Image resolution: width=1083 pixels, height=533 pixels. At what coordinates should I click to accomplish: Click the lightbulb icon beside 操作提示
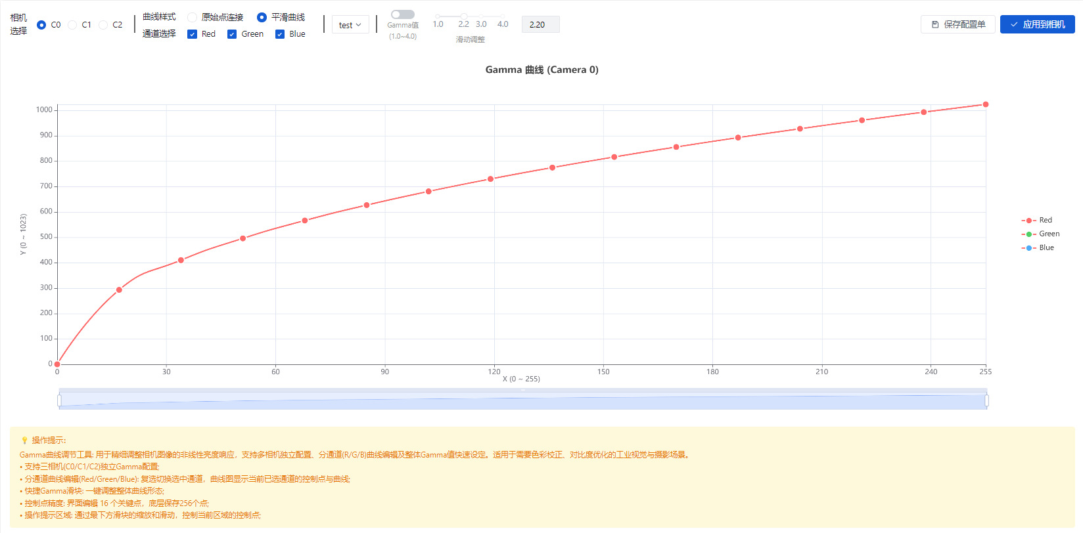click(x=25, y=440)
